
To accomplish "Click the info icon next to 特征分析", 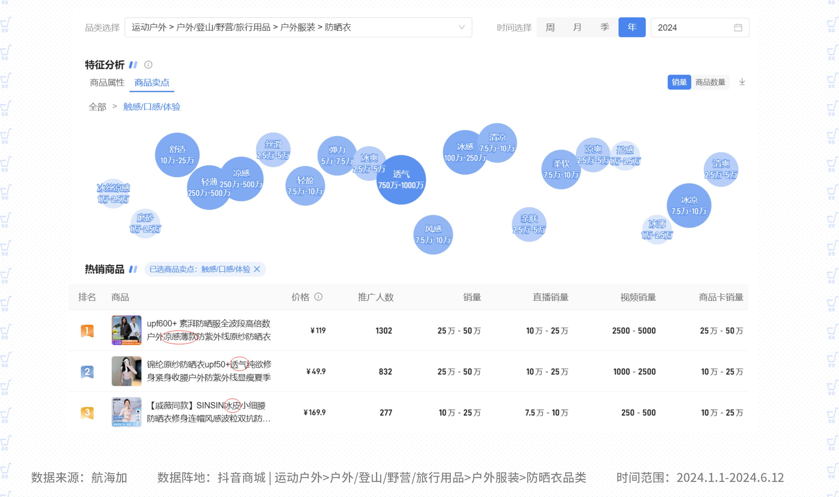I will tap(148, 65).
